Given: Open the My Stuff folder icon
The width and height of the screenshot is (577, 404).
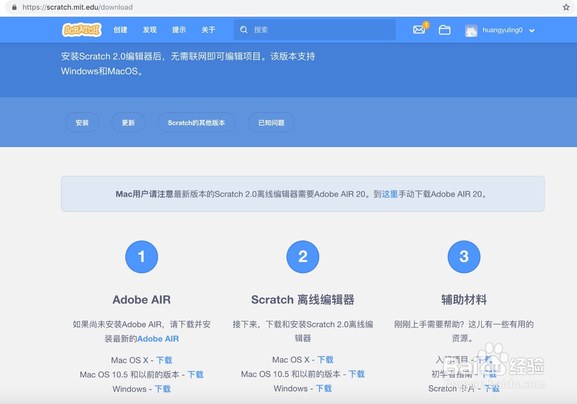Looking at the screenshot, I should tap(444, 30).
